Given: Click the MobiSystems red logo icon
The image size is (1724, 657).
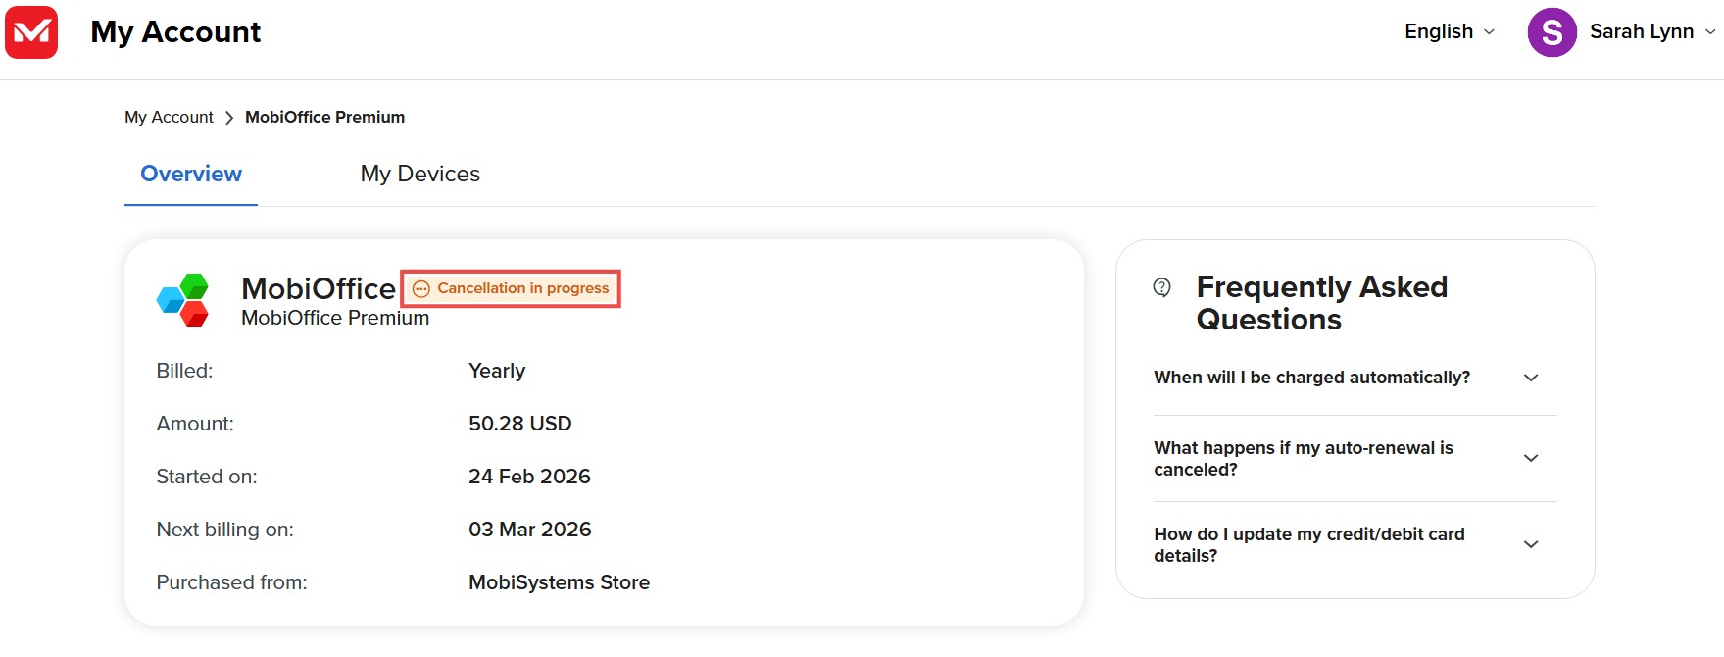Looking at the screenshot, I should (31, 32).
